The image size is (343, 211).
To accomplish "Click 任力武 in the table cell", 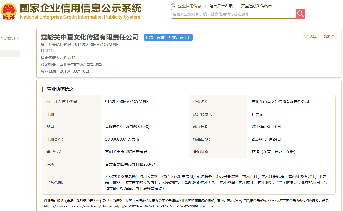I will [x=257, y=114].
